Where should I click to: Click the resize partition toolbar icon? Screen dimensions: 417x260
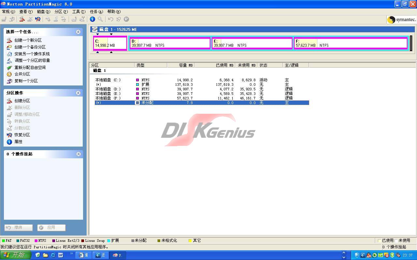tap(4, 19)
